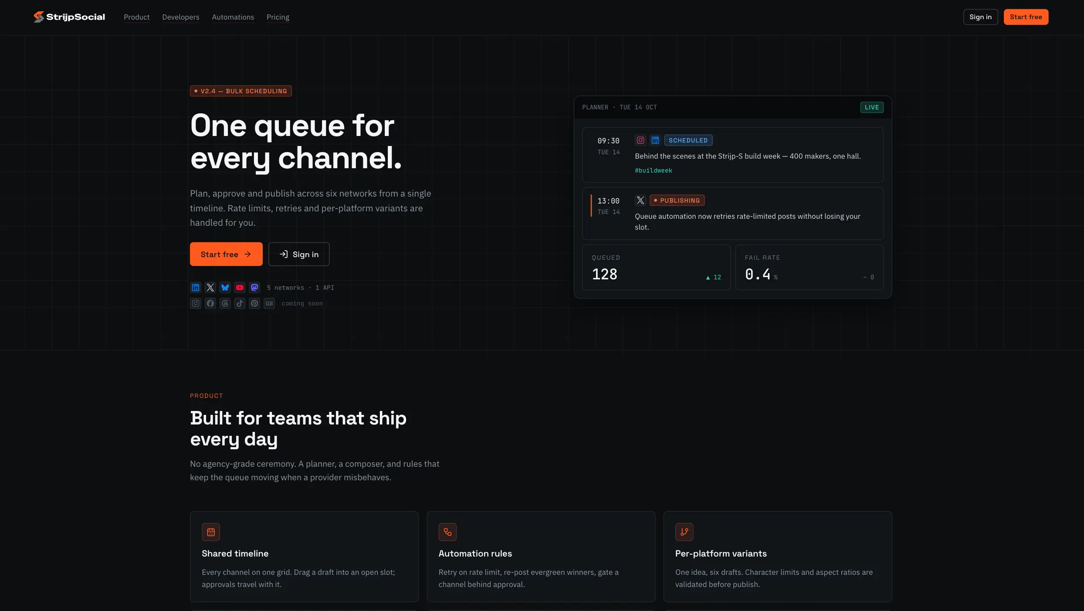The height and width of the screenshot is (611, 1084).
Task: Click the greyed Threads coming-soon icon
Action: [x=225, y=303]
